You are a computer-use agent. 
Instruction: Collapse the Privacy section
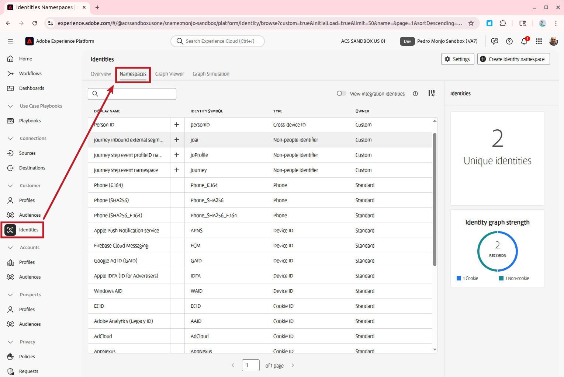(x=10, y=342)
